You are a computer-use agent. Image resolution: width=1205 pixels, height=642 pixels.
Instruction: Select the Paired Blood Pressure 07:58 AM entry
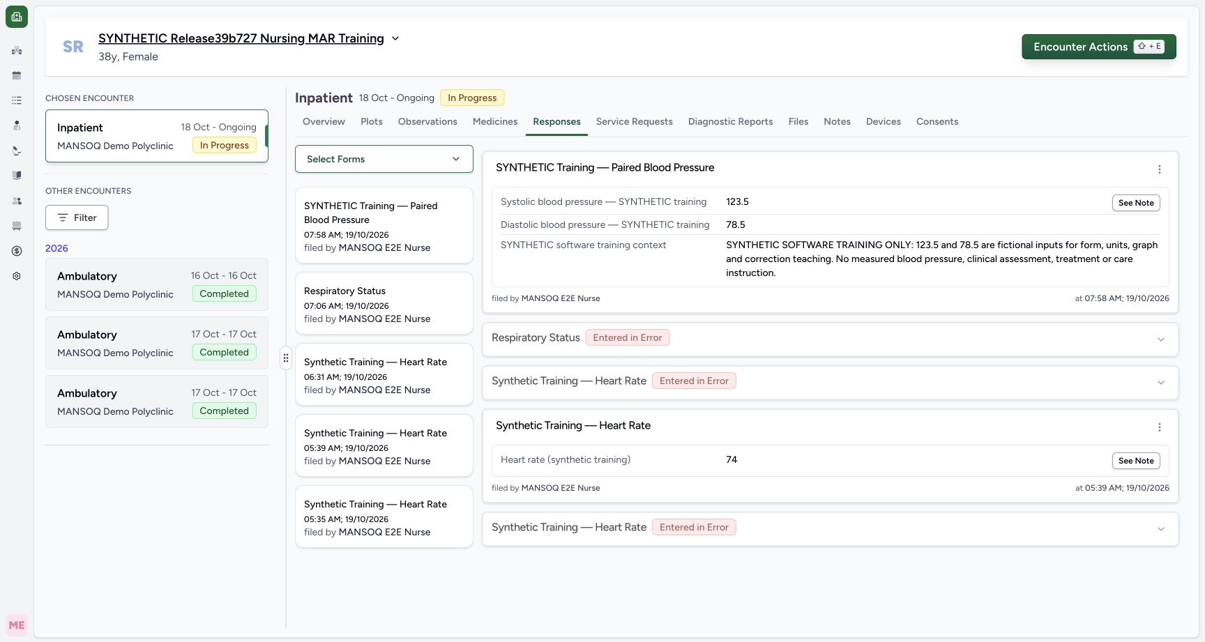(384, 225)
